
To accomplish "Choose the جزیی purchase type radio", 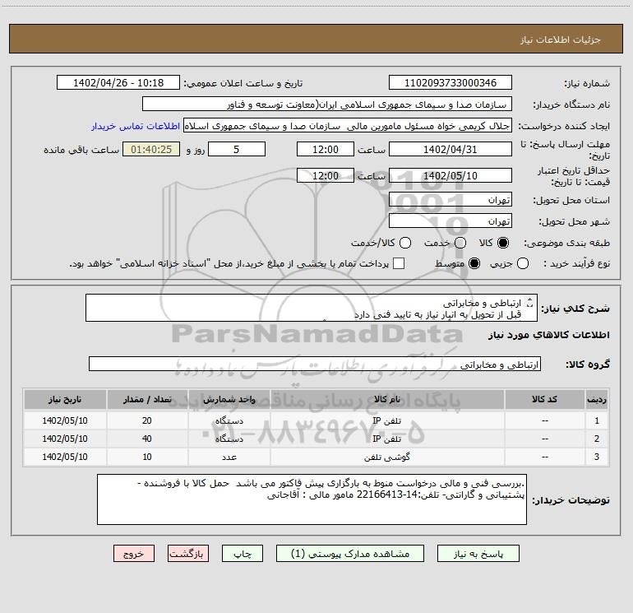I will click(x=523, y=263).
